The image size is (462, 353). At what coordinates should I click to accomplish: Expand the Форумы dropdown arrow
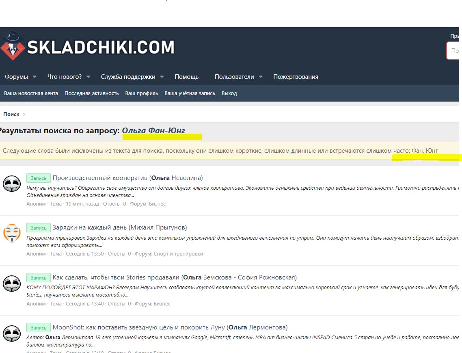coord(35,77)
